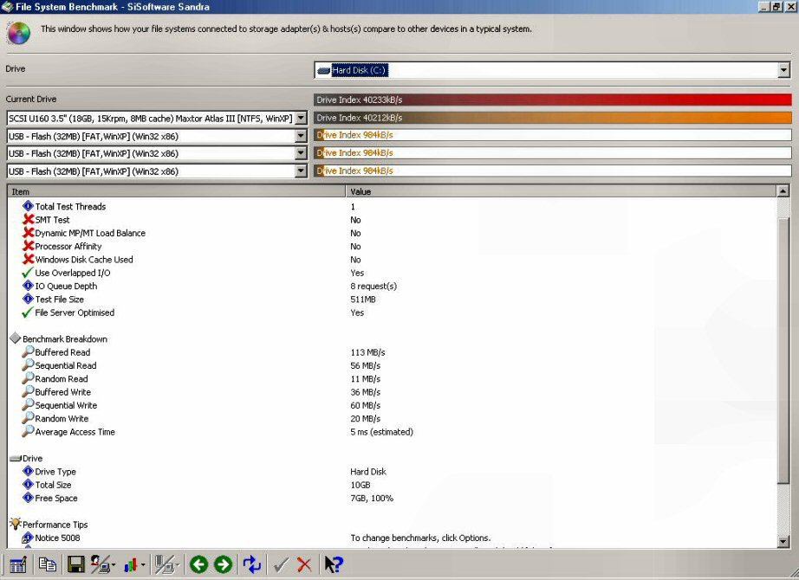This screenshot has width=799, height=580.
Task: Click the Average Access Time magnifier icon
Action: point(28,431)
